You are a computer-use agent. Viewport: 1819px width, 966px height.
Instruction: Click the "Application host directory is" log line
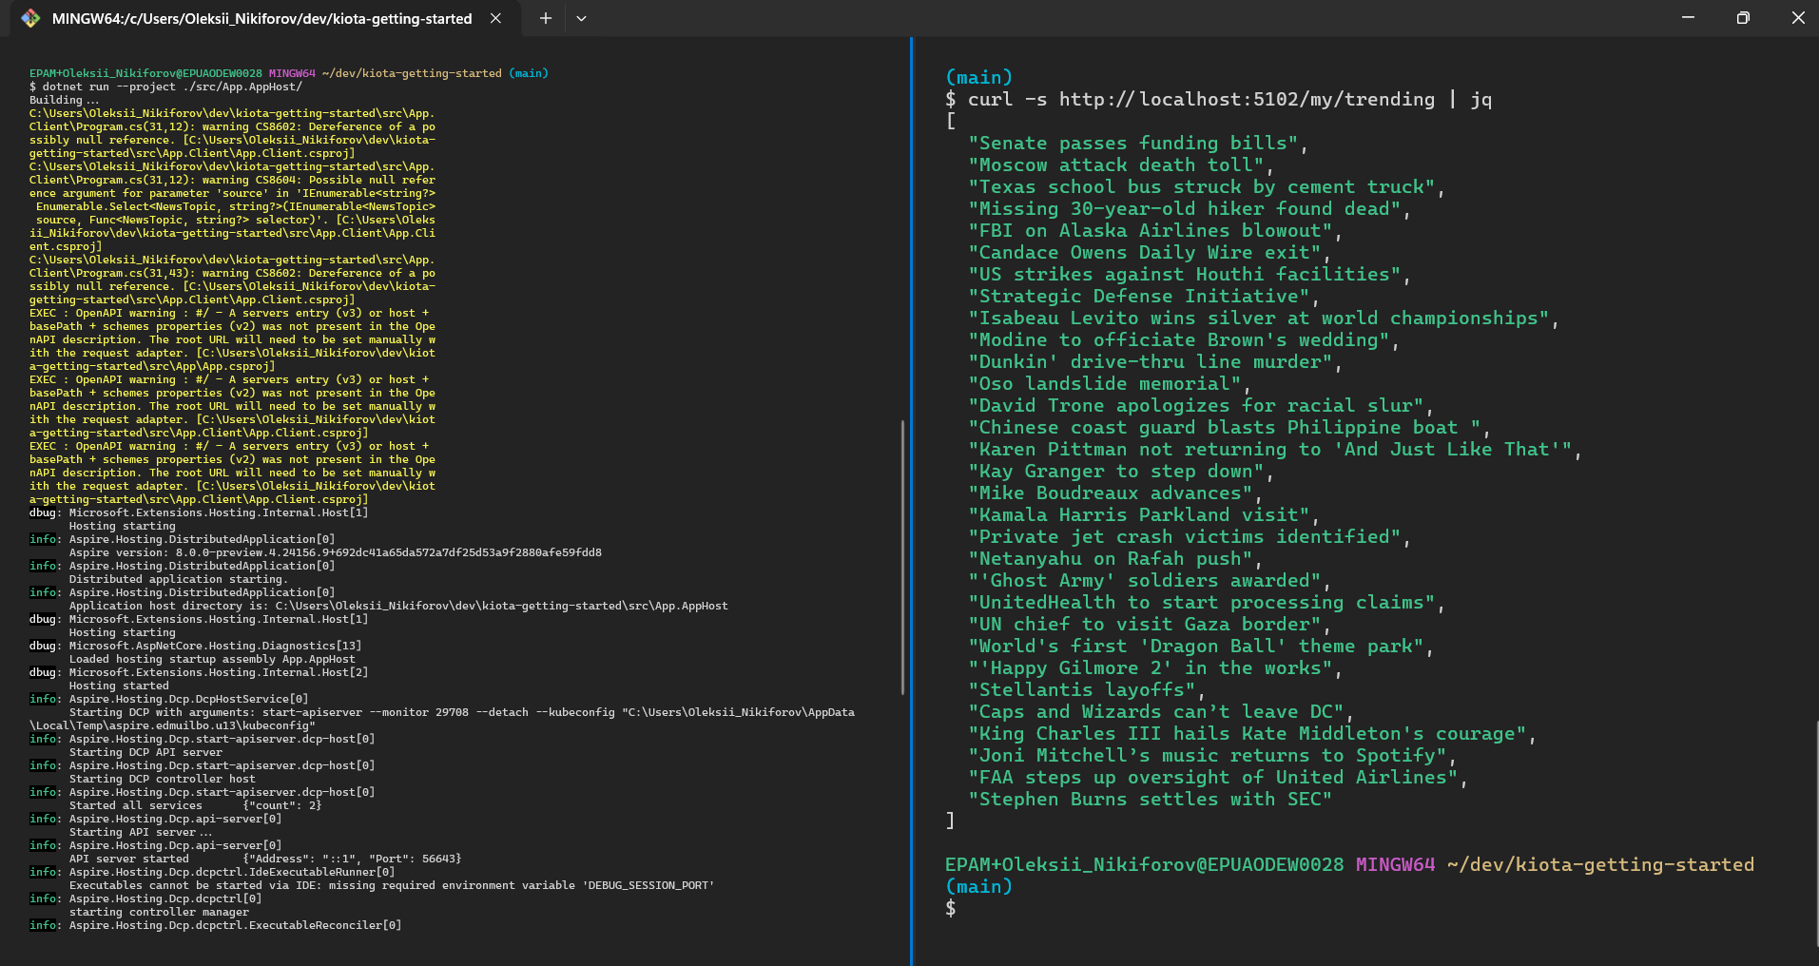[398, 606]
